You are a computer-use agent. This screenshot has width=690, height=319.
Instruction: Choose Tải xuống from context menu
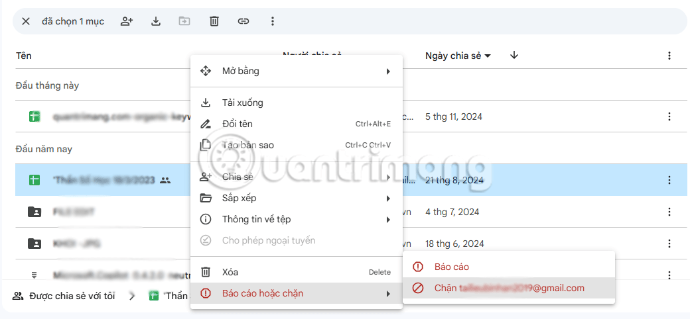pos(296,103)
